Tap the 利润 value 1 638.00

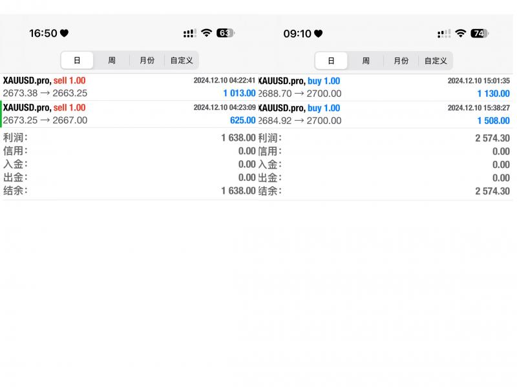click(x=238, y=138)
